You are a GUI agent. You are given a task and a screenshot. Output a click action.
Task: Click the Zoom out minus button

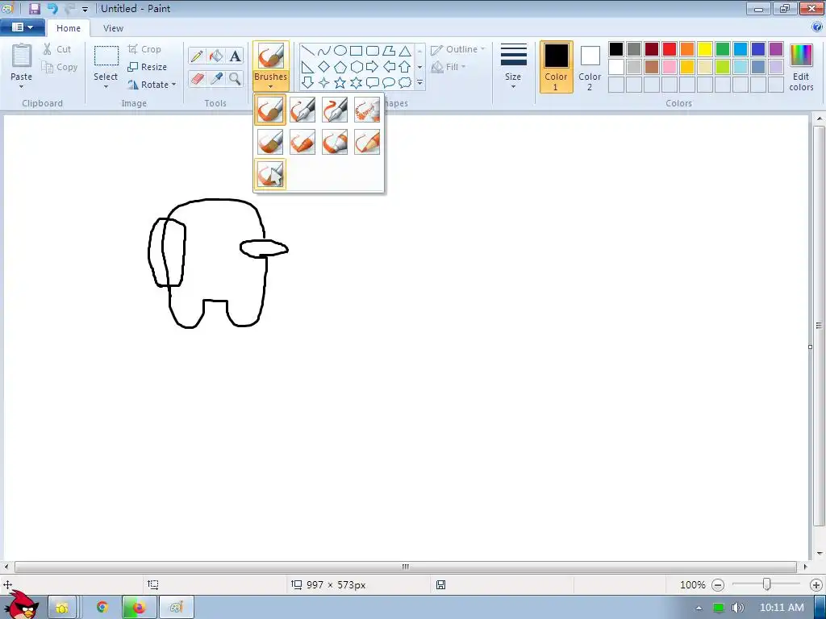point(717,585)
